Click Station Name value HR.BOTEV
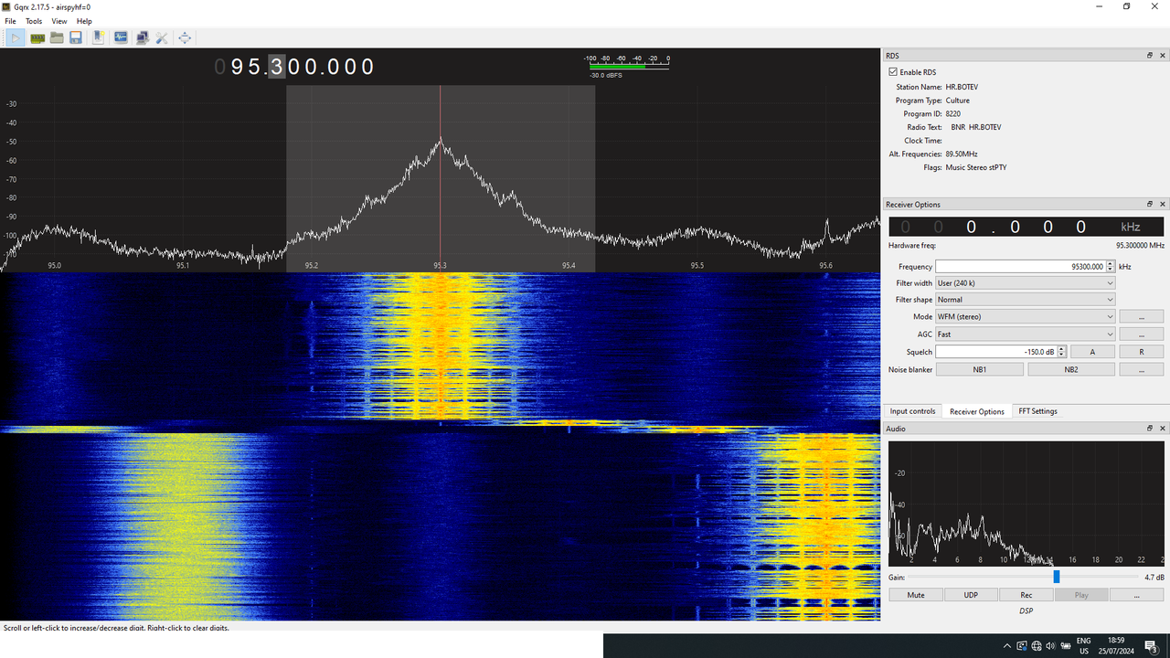Screen dimensions: 1170x658 tap(962, 87)
